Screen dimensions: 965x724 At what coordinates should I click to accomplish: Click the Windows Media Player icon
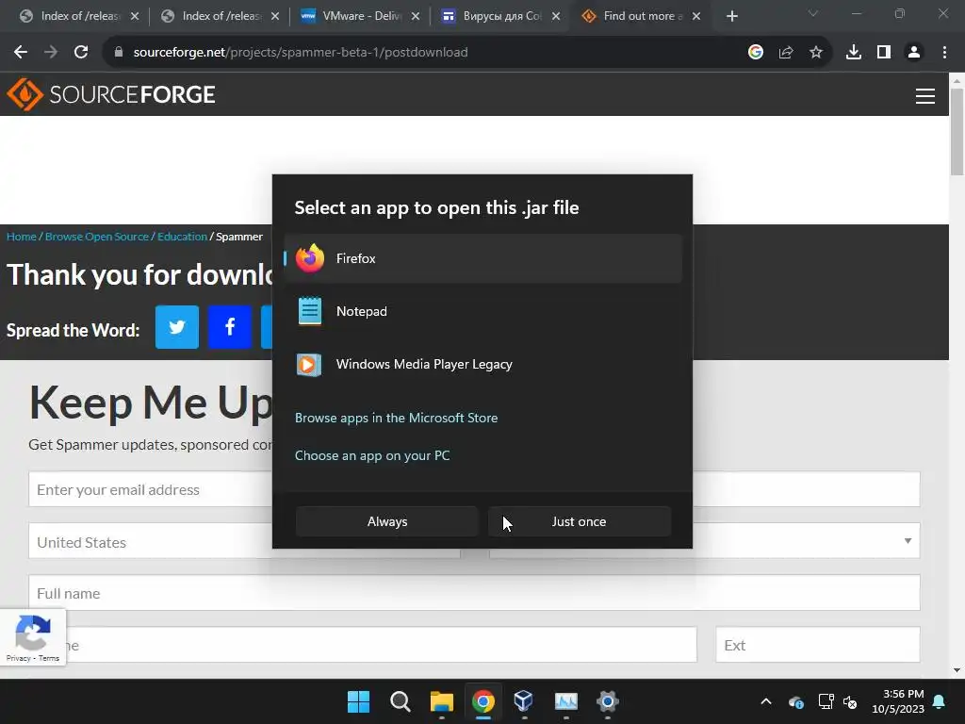pyautogui.click(x=309, y=365)
